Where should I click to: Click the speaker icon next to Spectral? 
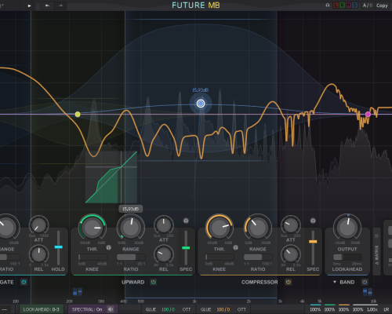click(111, 309)
